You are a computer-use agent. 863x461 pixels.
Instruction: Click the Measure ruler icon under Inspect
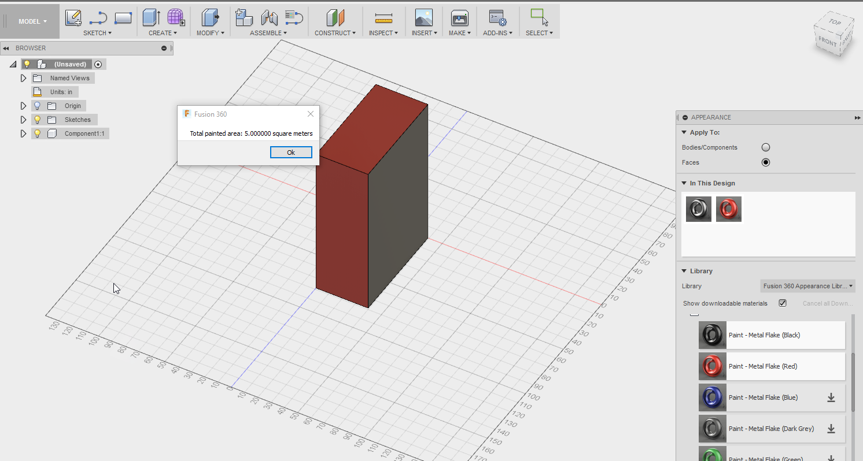tap(383, 18)
